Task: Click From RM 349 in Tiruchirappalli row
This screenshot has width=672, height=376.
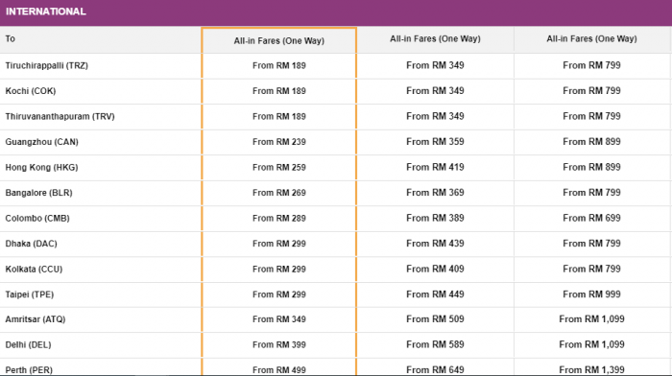Action: (x=435, y=65)
